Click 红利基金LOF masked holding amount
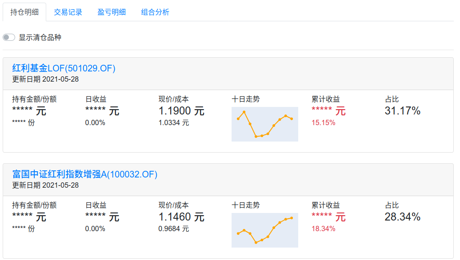This screenshot has width=460, height=260. 29,111
